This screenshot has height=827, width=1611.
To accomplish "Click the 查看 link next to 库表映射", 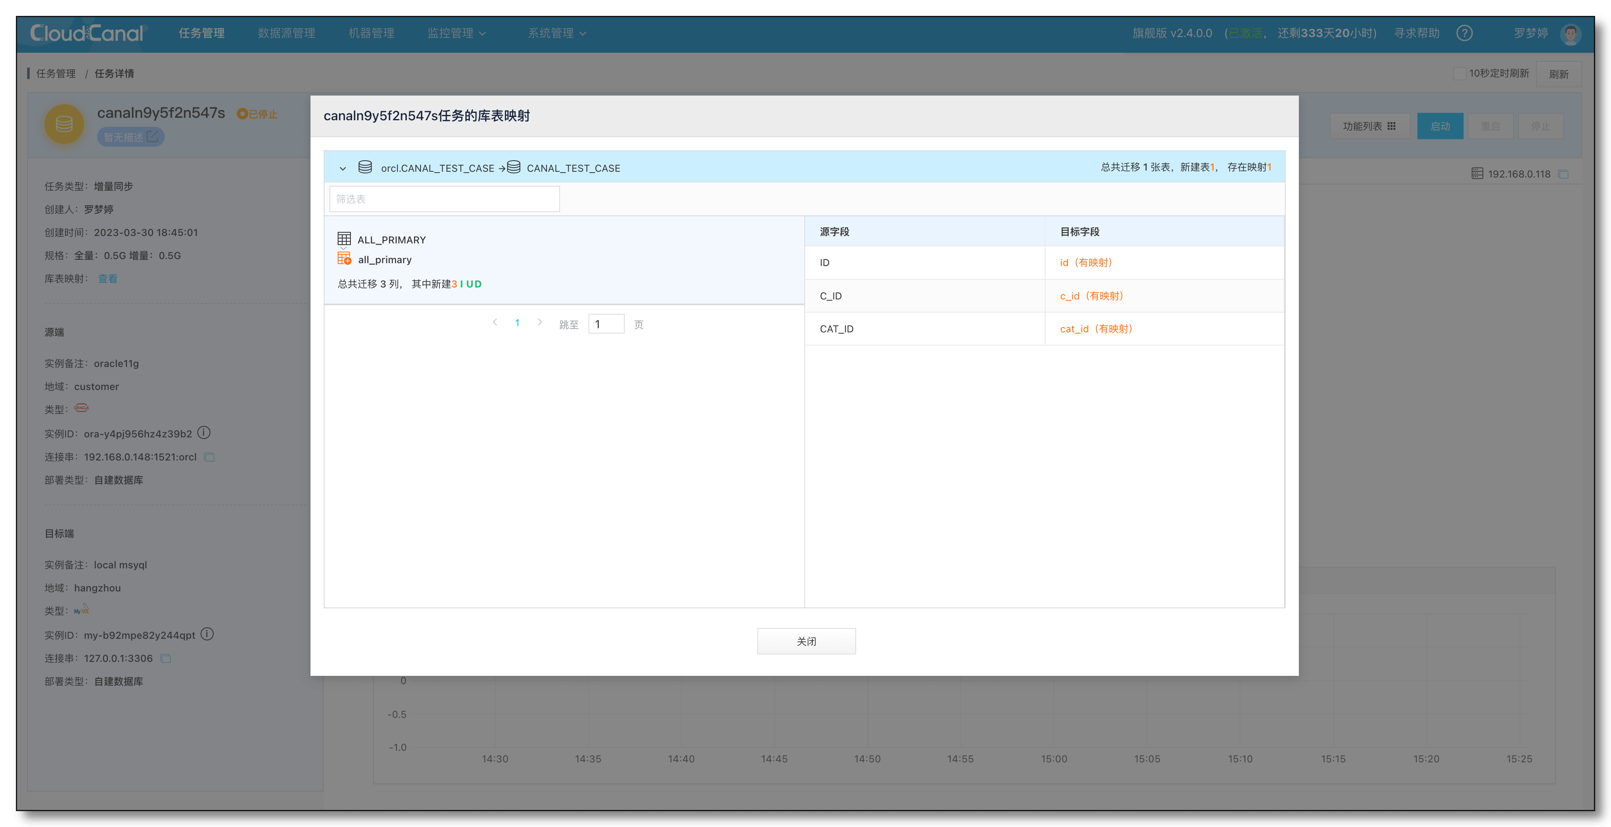I will click(107, 278).
